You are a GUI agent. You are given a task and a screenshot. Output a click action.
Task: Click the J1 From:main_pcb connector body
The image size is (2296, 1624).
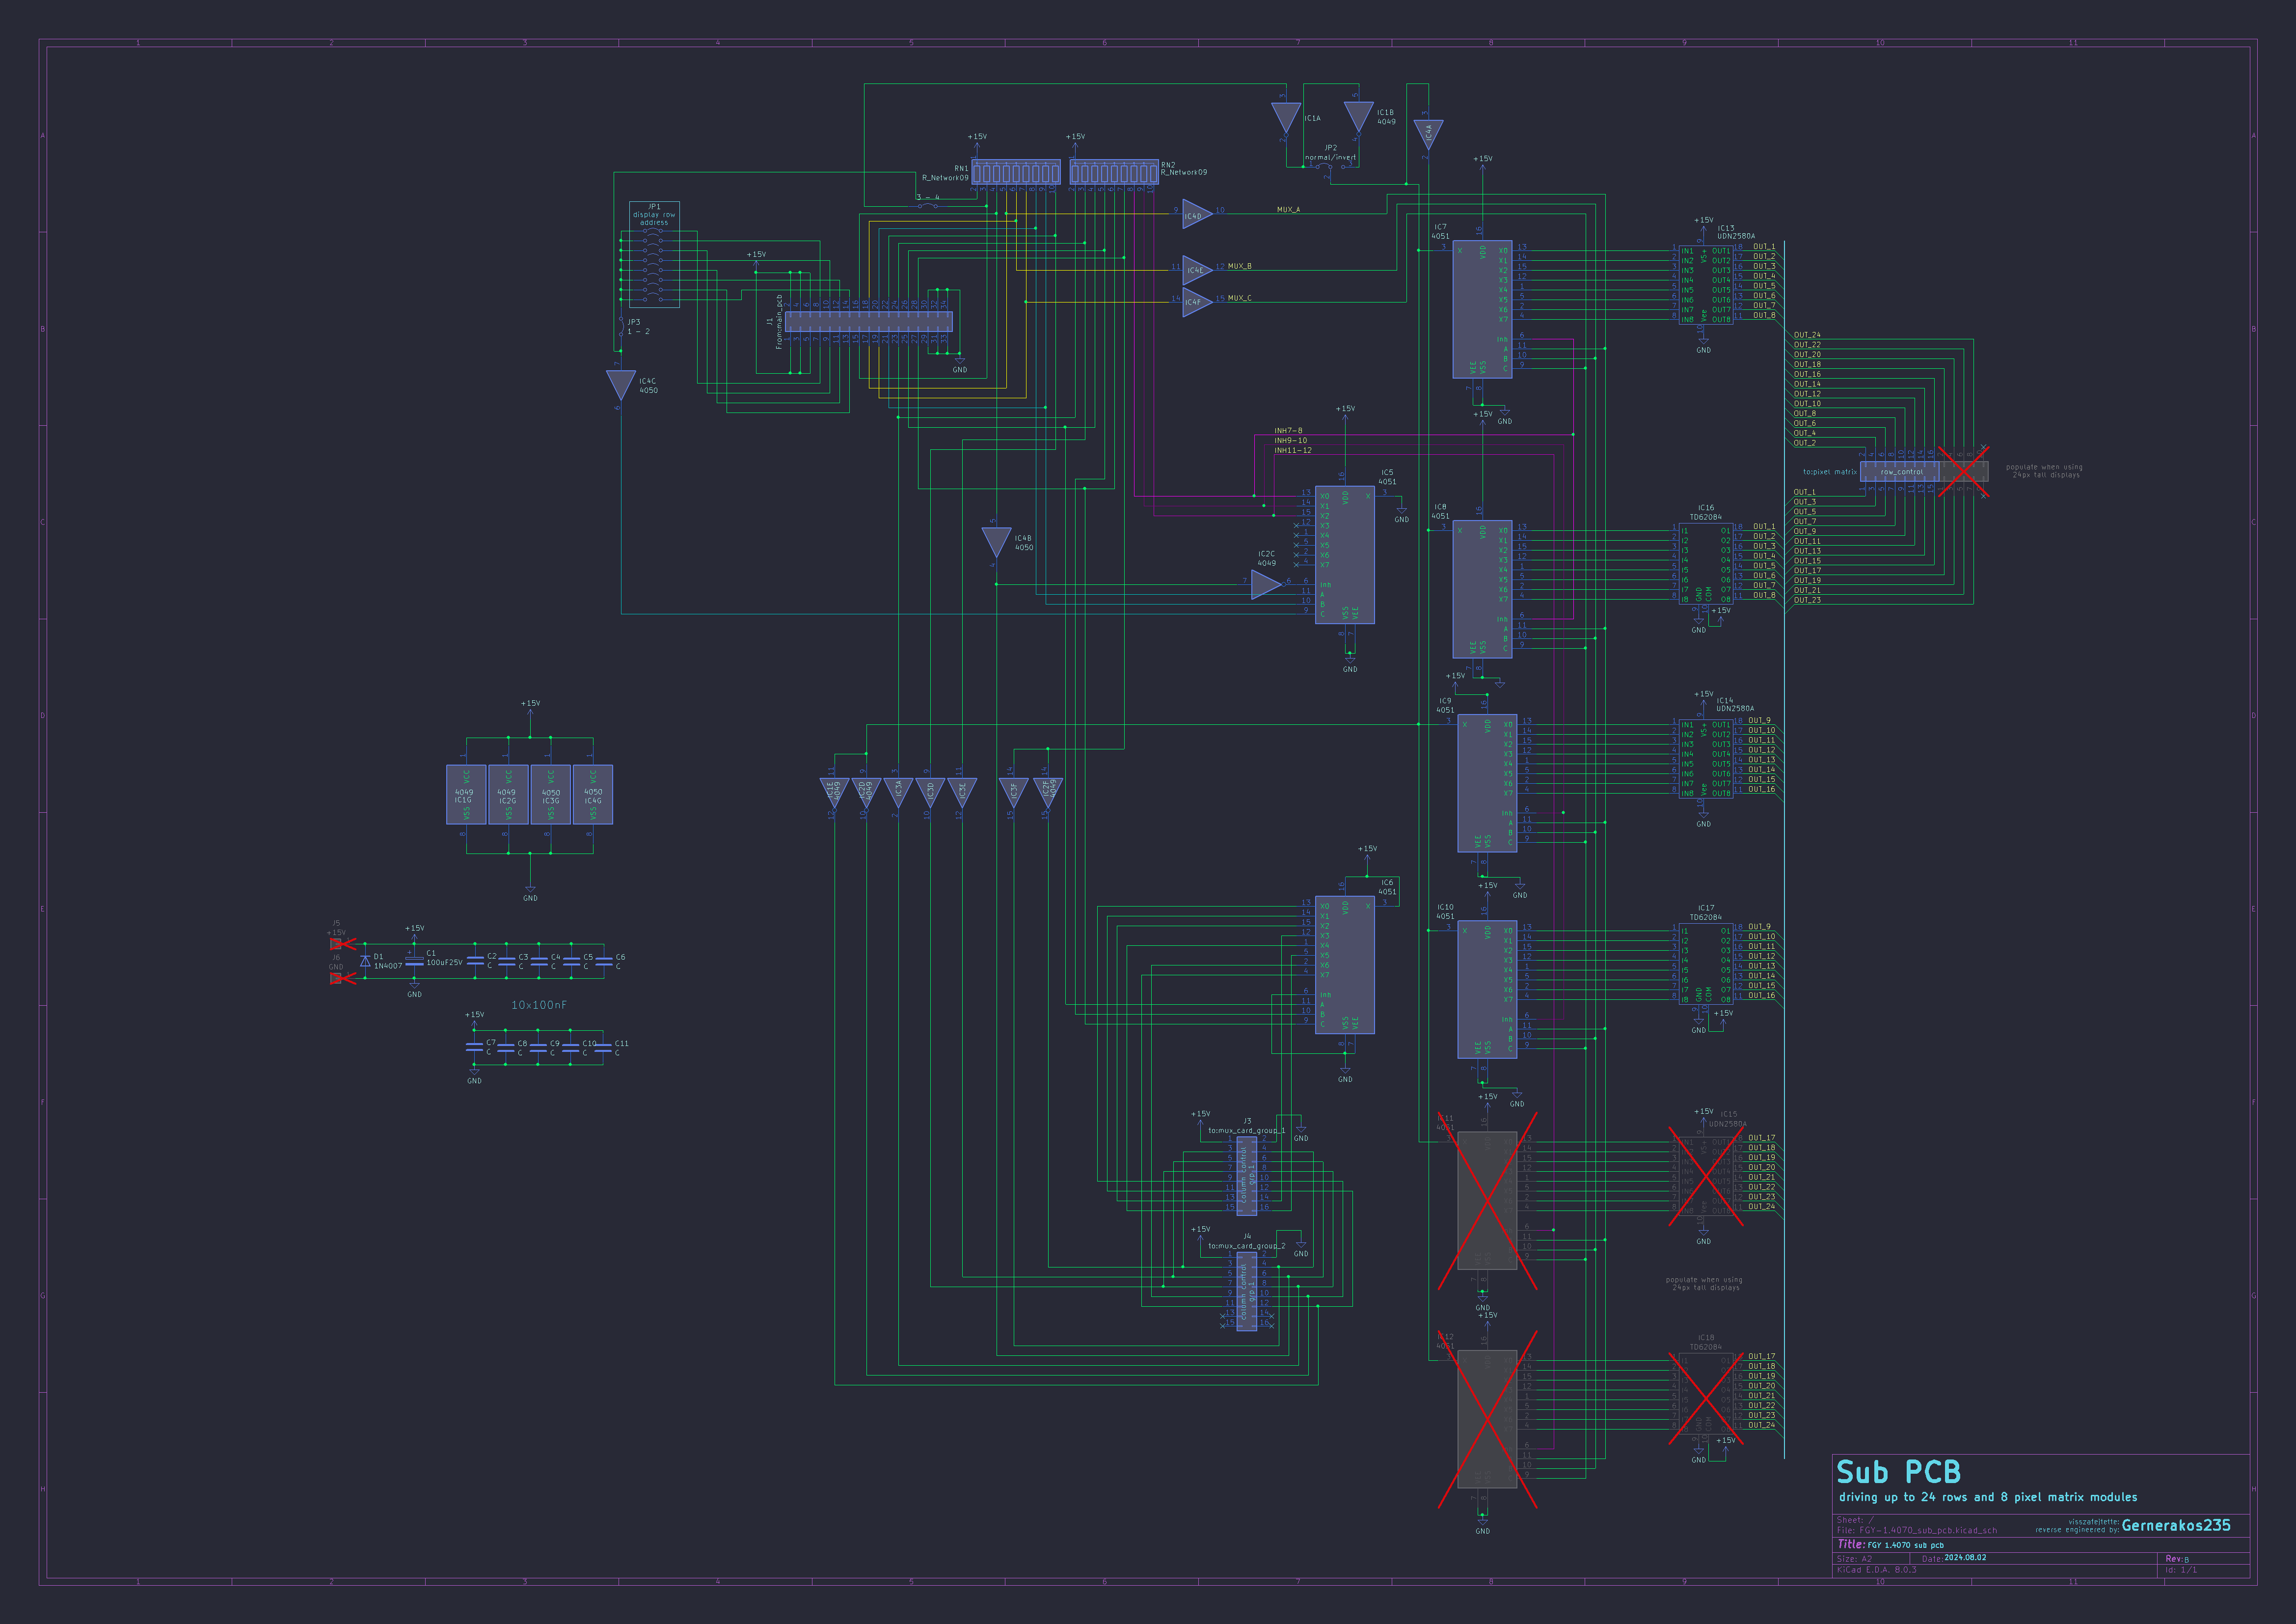click(868, 321)
